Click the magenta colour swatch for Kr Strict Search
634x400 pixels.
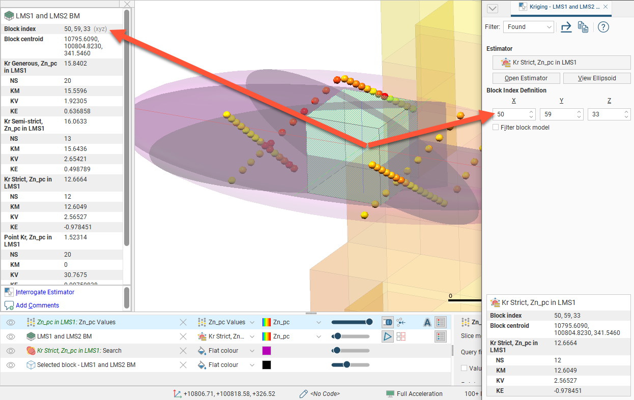[x=267, y=351]
